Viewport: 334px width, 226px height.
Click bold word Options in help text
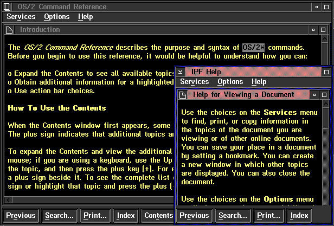point(278,199)
